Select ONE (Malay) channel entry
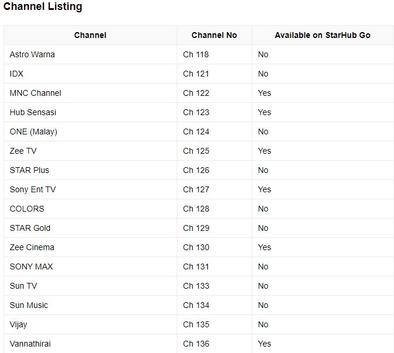 pyautogui.click(x=33, y=131)
